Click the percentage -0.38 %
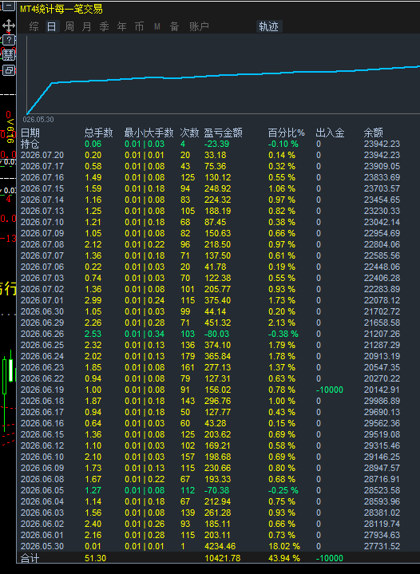The height and width of the screenshot is (574, 420). click(x=283, y=334)
